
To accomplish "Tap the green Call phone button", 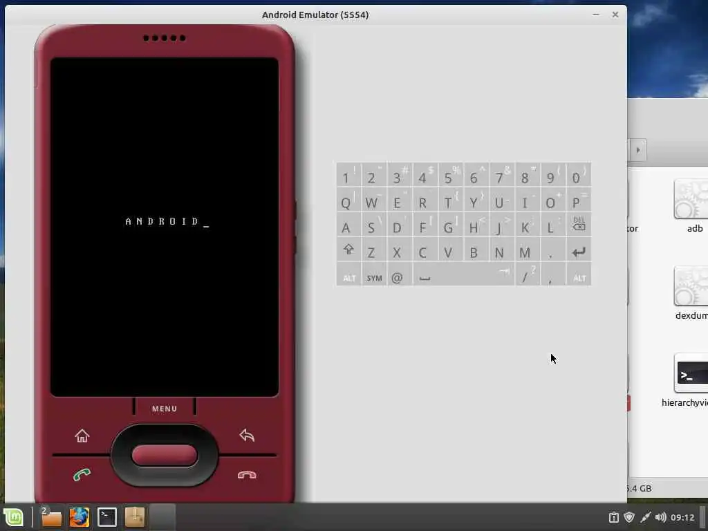I will click(82, 474).
